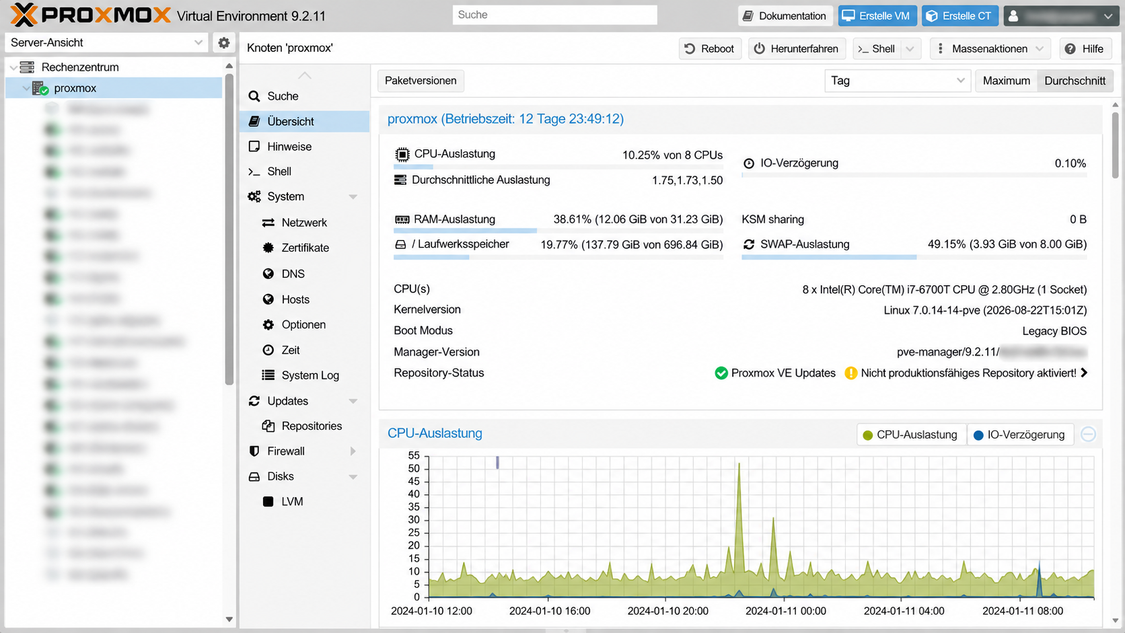
Task: Click the Firewall shield icon
Action: pos(254,451)
